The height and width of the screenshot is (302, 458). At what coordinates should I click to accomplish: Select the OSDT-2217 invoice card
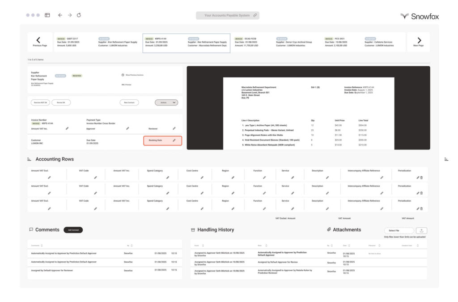98,42
